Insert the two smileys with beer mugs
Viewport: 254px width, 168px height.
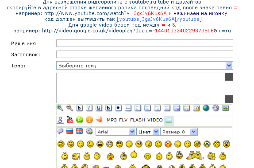click(x=195, y=155)
